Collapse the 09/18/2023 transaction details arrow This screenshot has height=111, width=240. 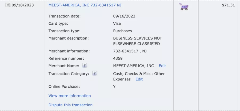click(x=8, y=5)
